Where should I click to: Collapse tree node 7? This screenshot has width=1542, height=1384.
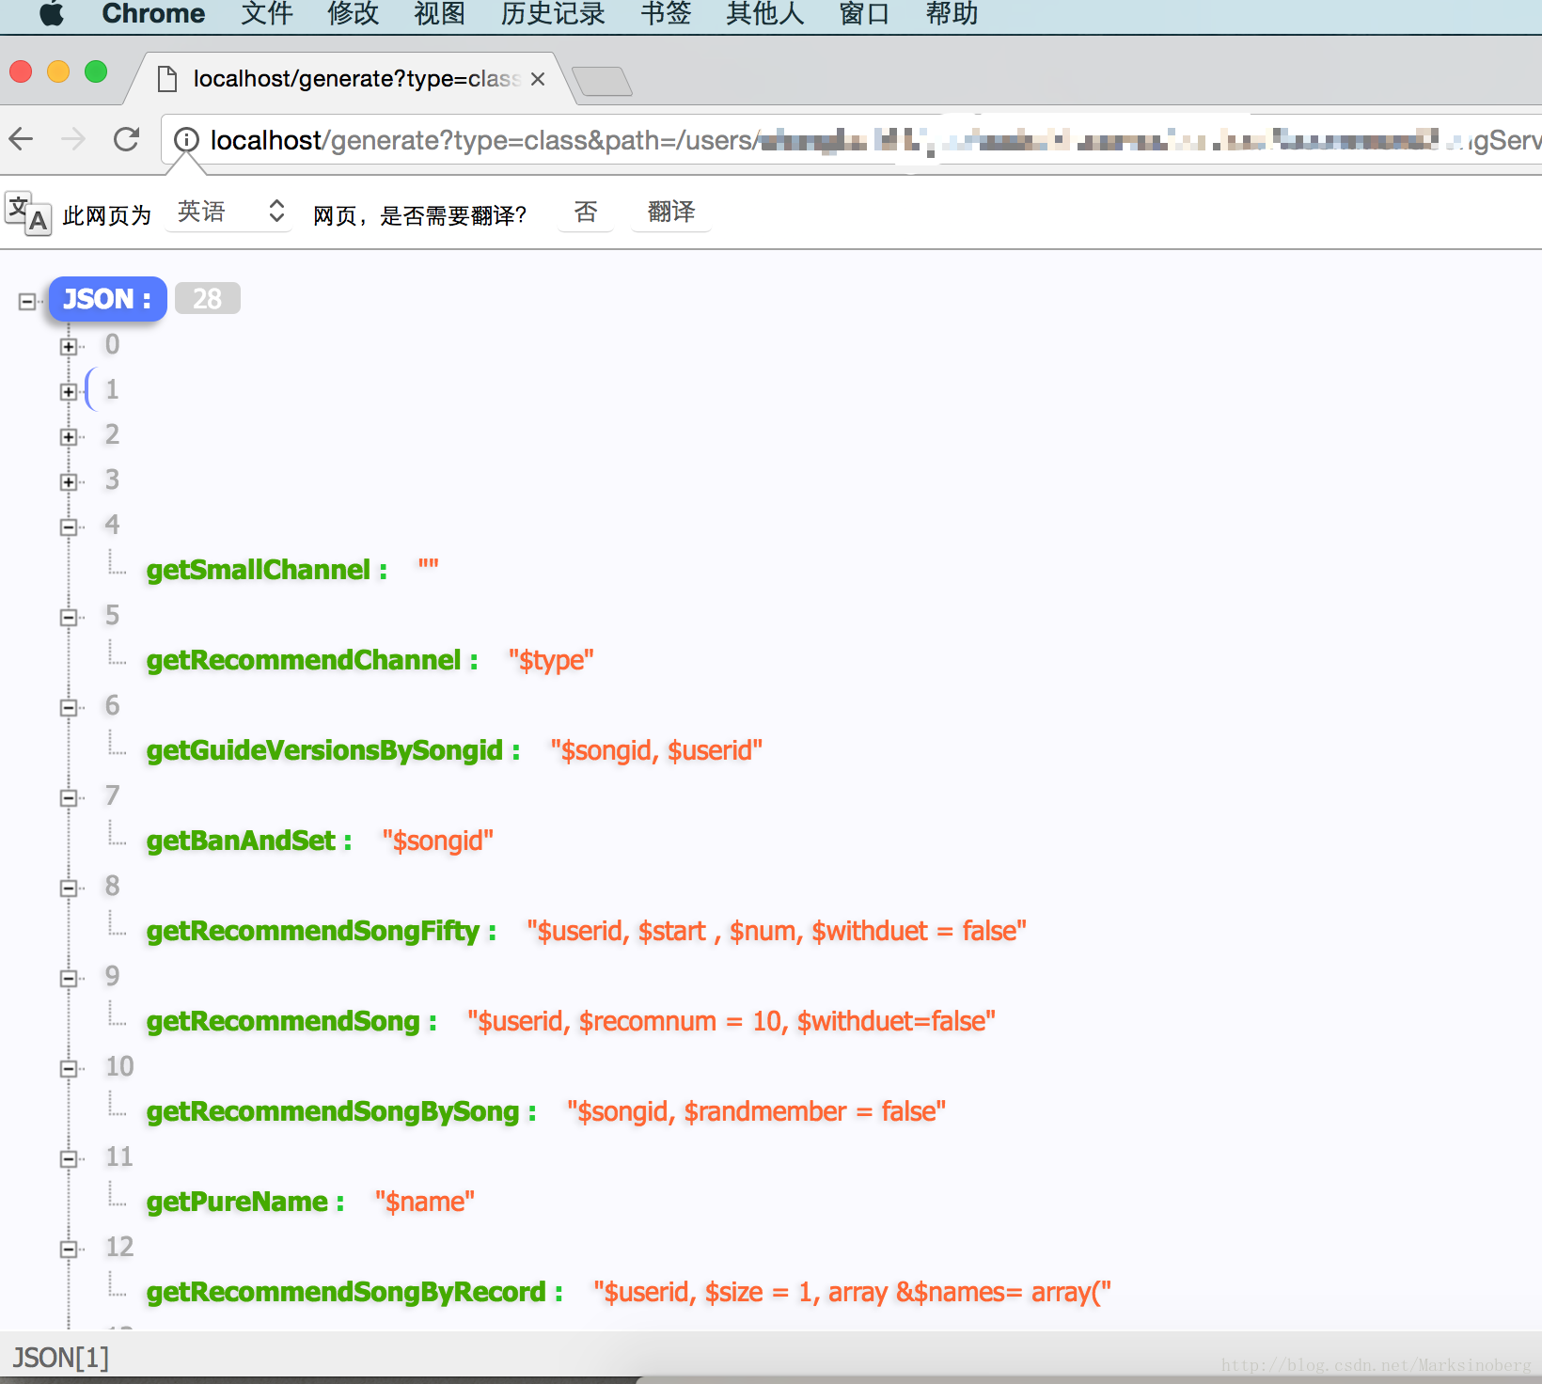pyautogui.click(x=69, y=798)
